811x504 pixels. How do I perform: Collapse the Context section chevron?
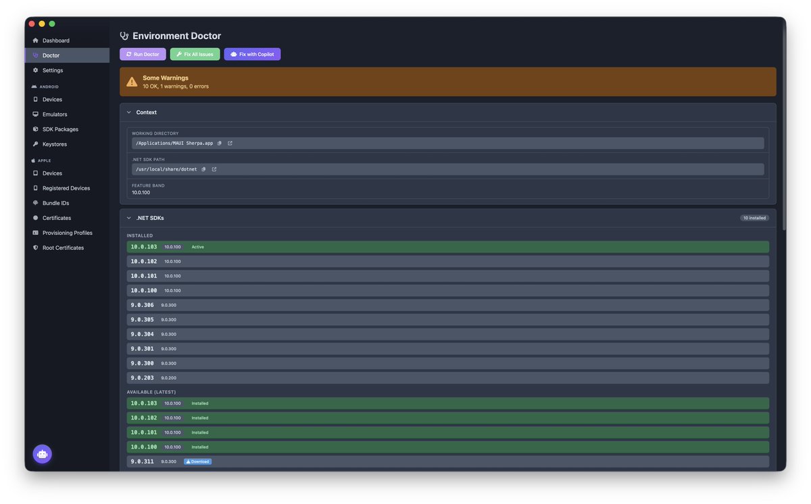(x=129, y=113)
